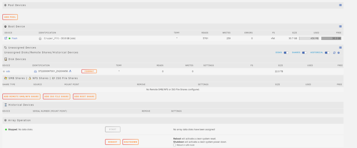Click the Unassigned Devices header icon
This screenshot has height=148, width=357.
[x=5, y=47]
